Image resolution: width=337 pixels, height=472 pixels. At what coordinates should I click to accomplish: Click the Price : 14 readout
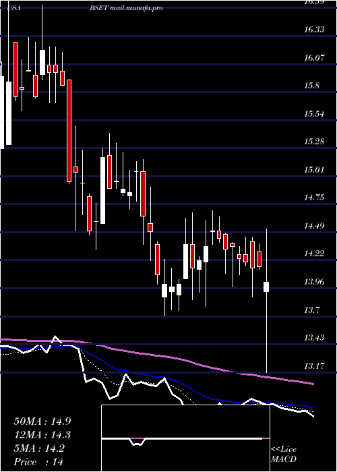click(x=38, y=461)
